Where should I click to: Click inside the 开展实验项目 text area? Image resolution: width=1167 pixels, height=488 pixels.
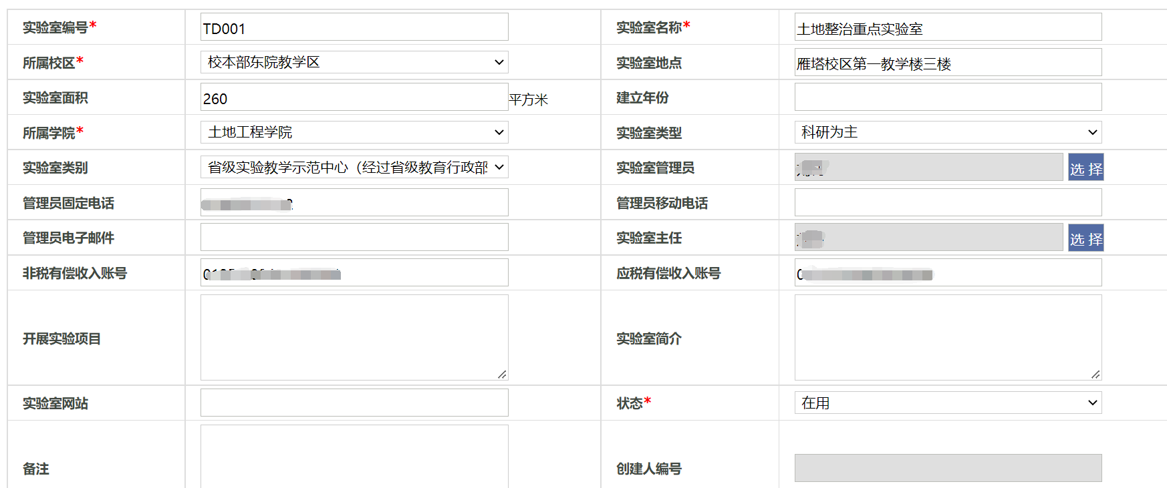point(354,337)
